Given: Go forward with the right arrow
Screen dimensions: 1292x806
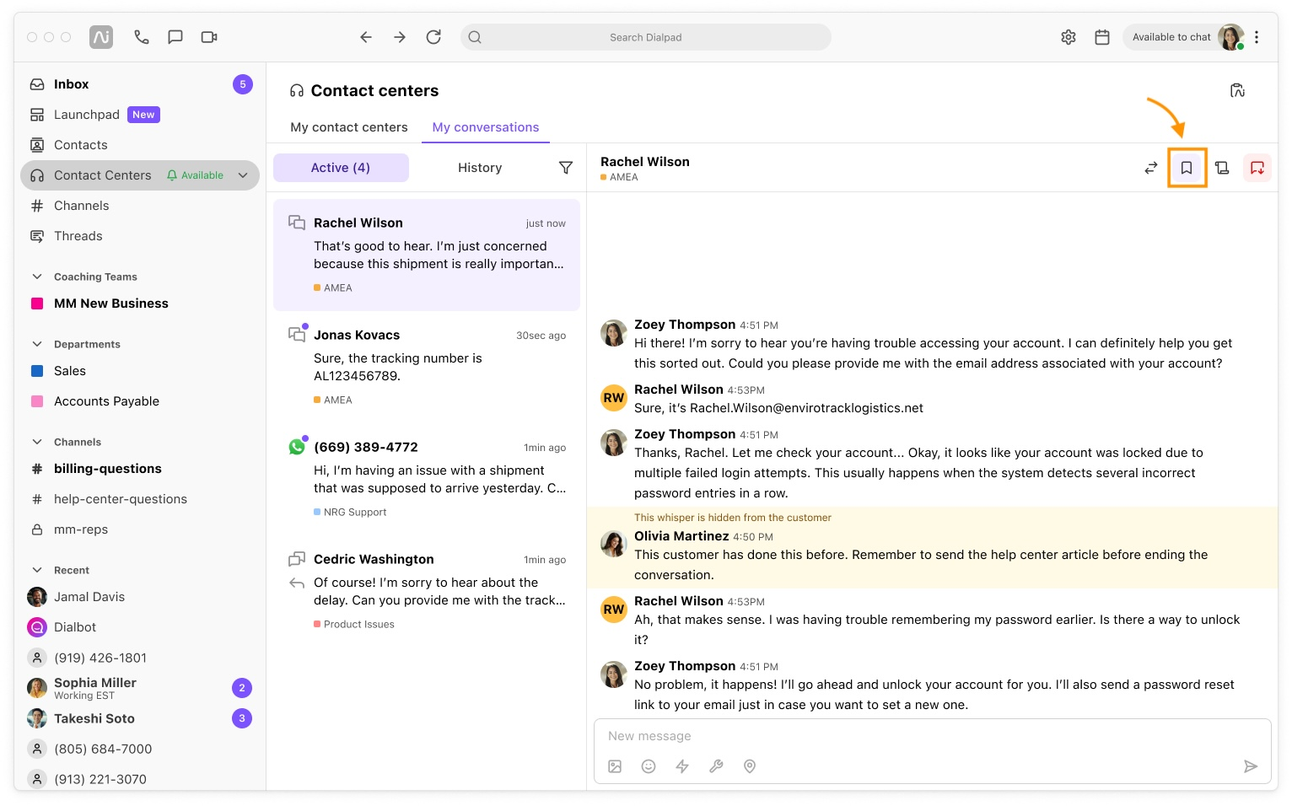Looking at the screenshot, I should (400, 37).
